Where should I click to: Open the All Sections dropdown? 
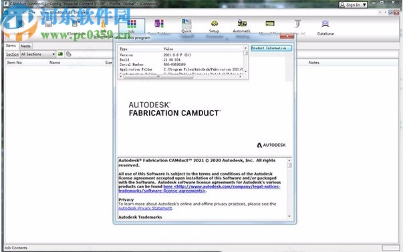click(38, 54)
